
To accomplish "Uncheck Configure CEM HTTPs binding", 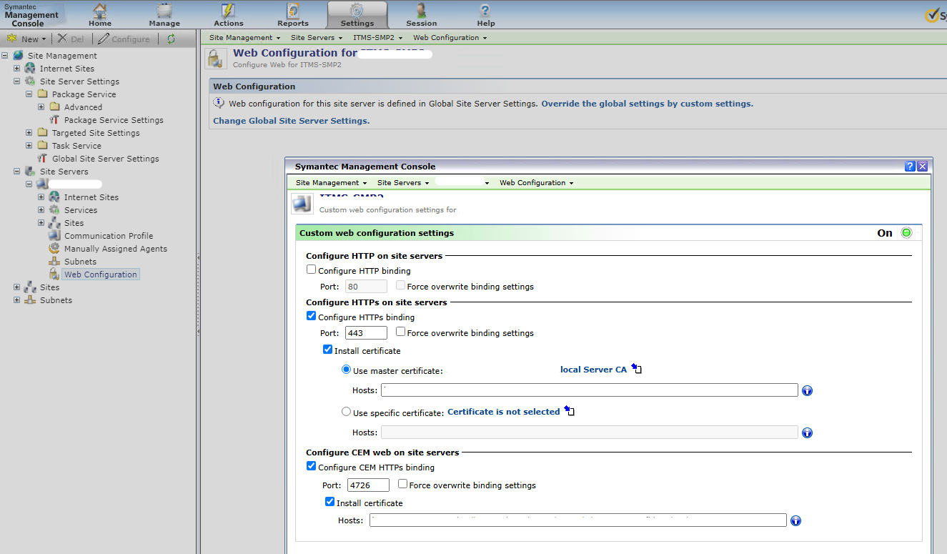I will [311, 466].
